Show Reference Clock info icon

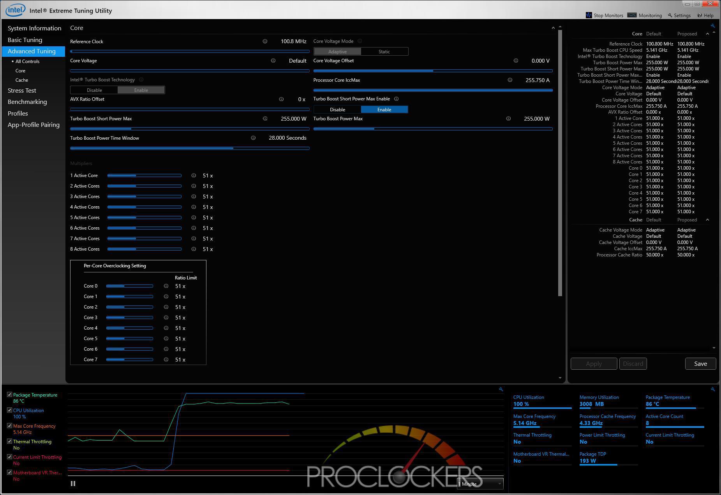265,41
